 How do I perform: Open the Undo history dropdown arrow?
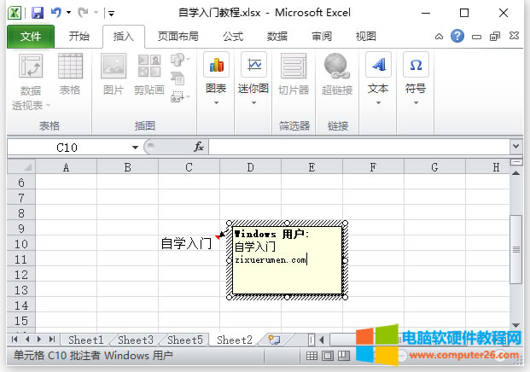(68, 13)
